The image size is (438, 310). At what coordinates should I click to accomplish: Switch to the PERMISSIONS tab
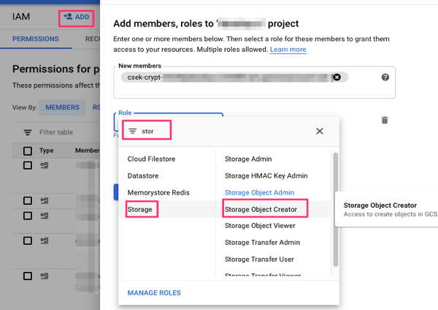[36, 39]
